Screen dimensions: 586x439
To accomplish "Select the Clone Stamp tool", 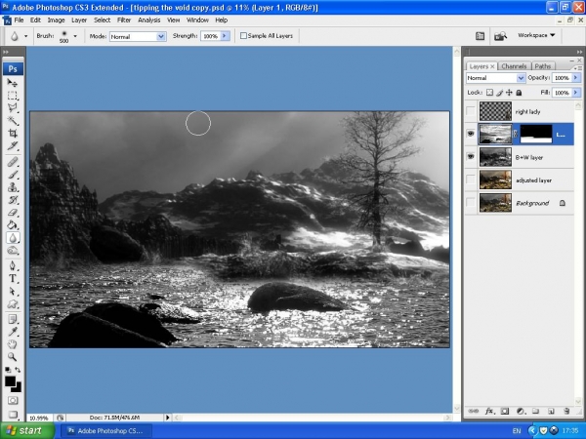I will [x=13, y=187].
